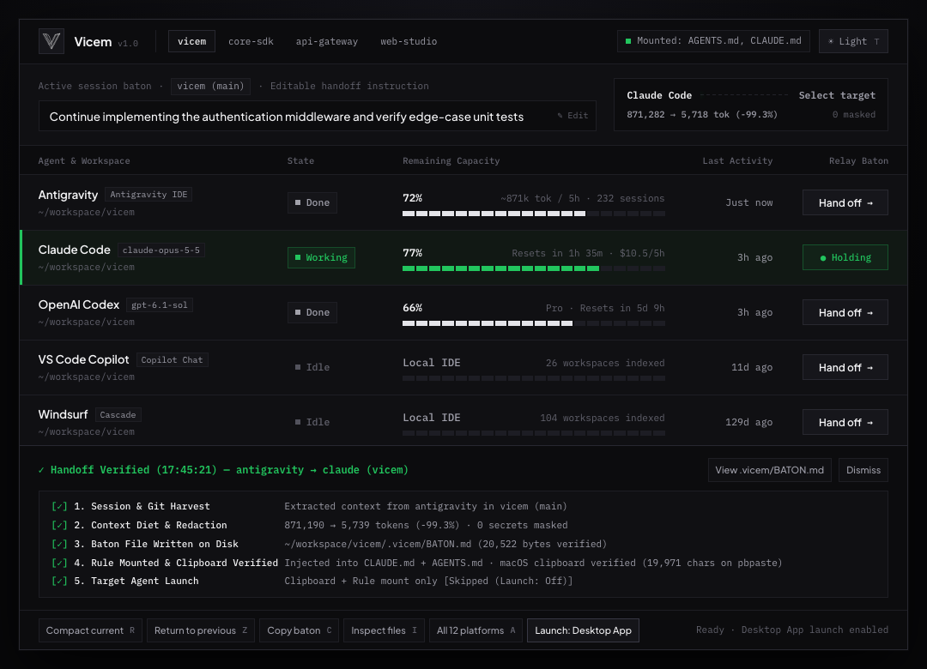The image size is (927, 669).
Task: Select the Antigravity agent name
Action: point(68,195)
